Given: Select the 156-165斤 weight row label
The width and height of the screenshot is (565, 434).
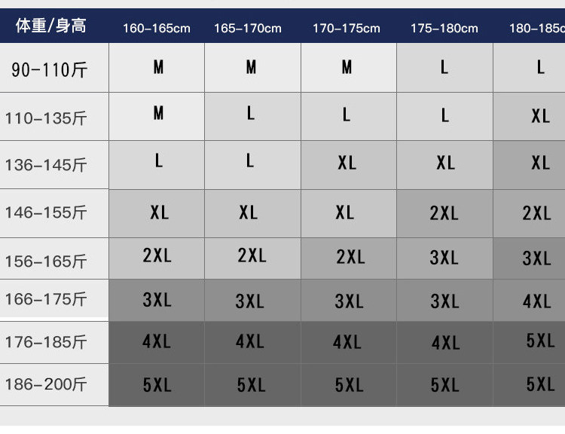Looking at the screenshot, I should click(x=46, y=261).
